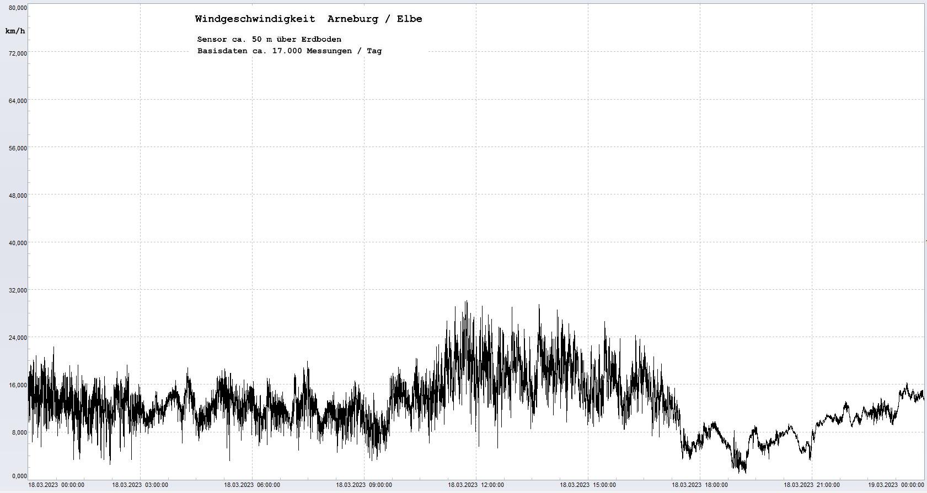
Task: Click the 'Basisdaten ca. 17.000 Messungen / Tag' line
Action: click(x=289, y=51)
